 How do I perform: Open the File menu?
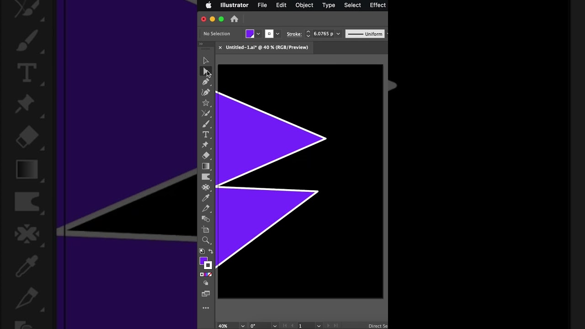click(x=262, y=5)
